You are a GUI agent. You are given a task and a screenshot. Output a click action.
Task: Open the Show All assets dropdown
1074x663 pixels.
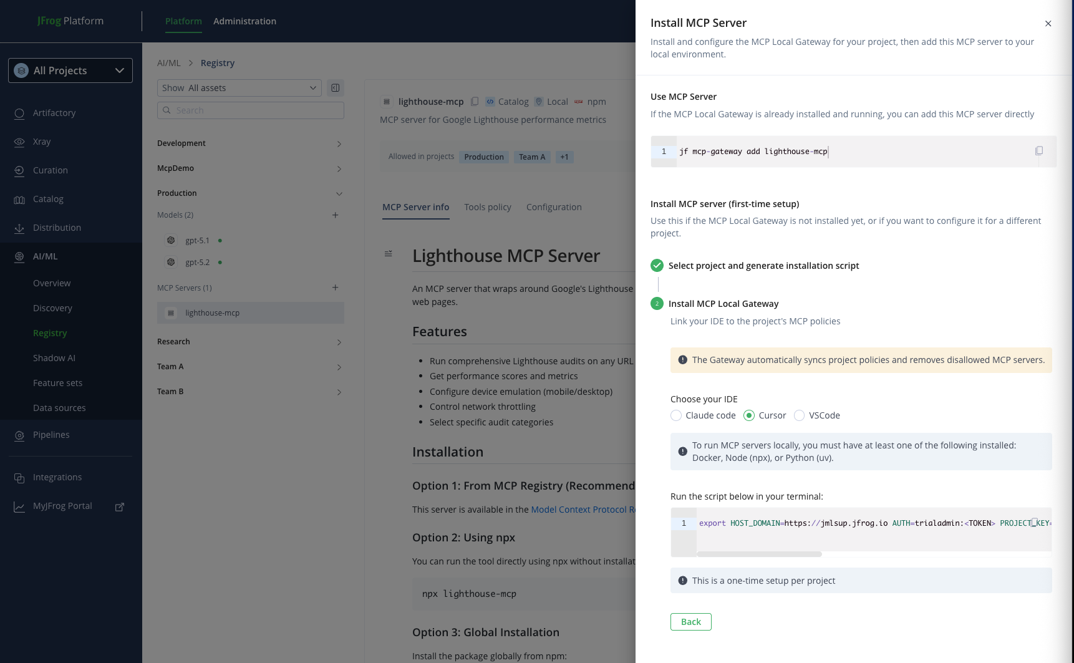(239, 88)
